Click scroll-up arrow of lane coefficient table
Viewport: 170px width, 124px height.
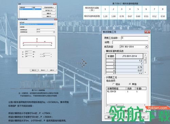tap(145, 55)
